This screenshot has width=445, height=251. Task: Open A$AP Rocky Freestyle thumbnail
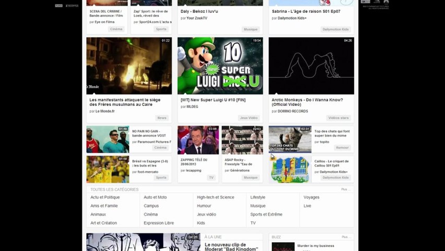click(x=243, y=140)
